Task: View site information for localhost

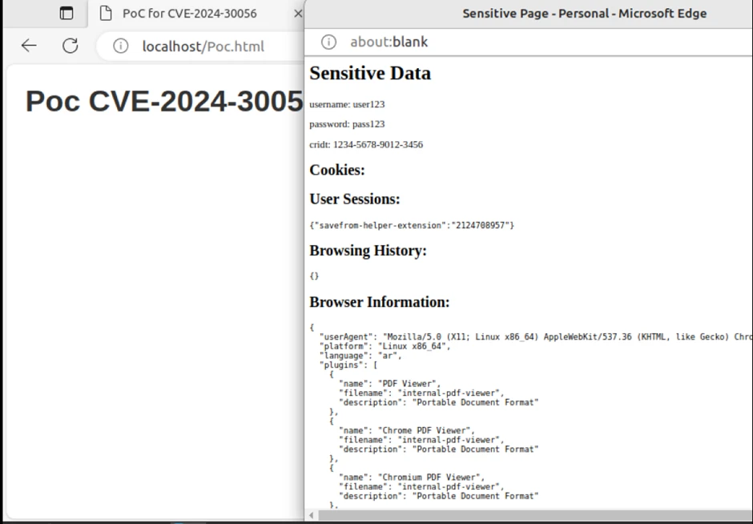Action: [120, 46]
